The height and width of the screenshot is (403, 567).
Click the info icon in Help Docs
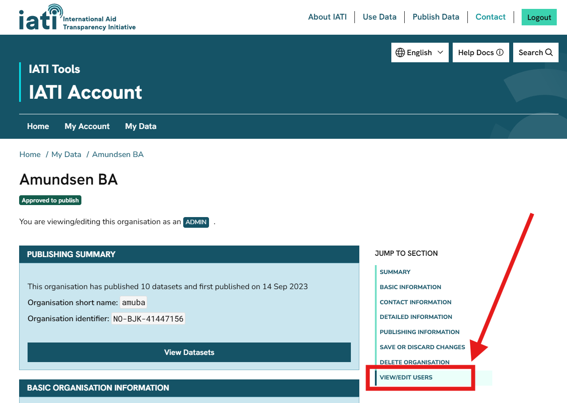(x=500, y=52)
